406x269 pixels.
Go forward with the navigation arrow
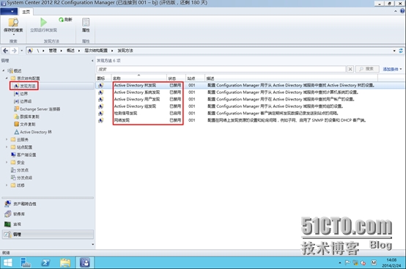[x=14, y=51]
